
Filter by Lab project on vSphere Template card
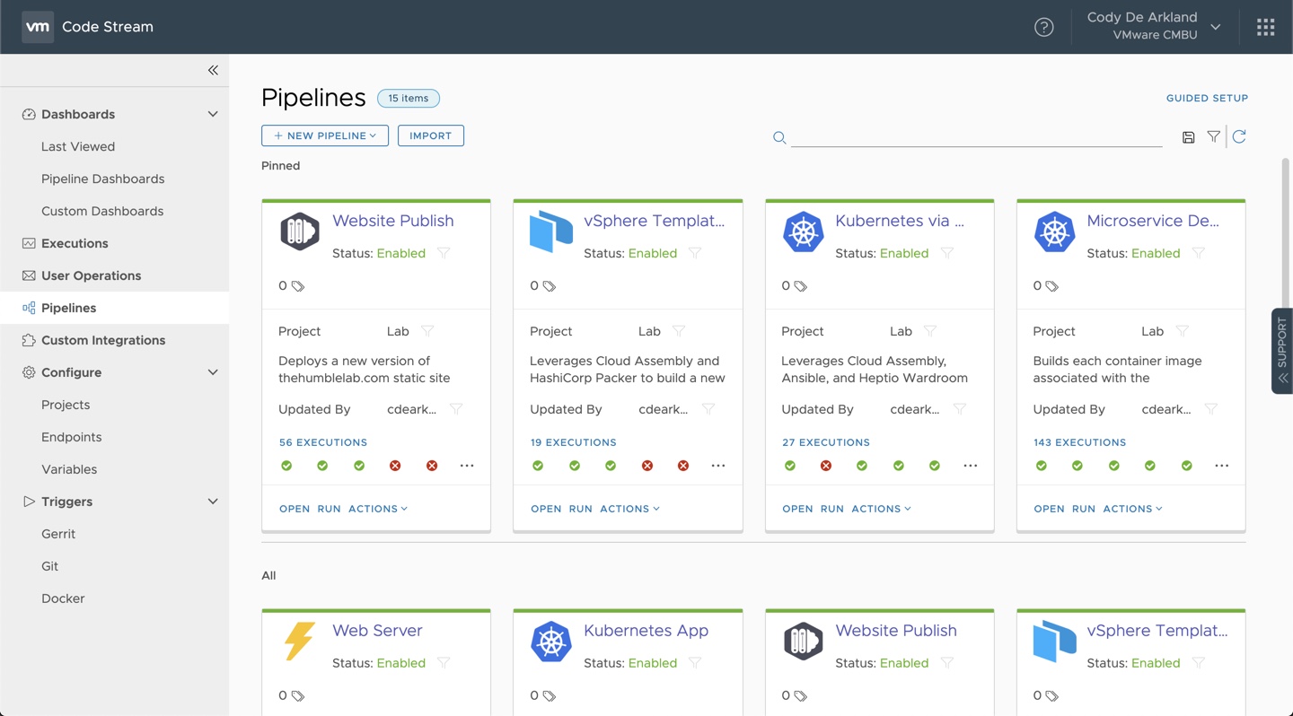pyautogui.click(x=679, y=331)
